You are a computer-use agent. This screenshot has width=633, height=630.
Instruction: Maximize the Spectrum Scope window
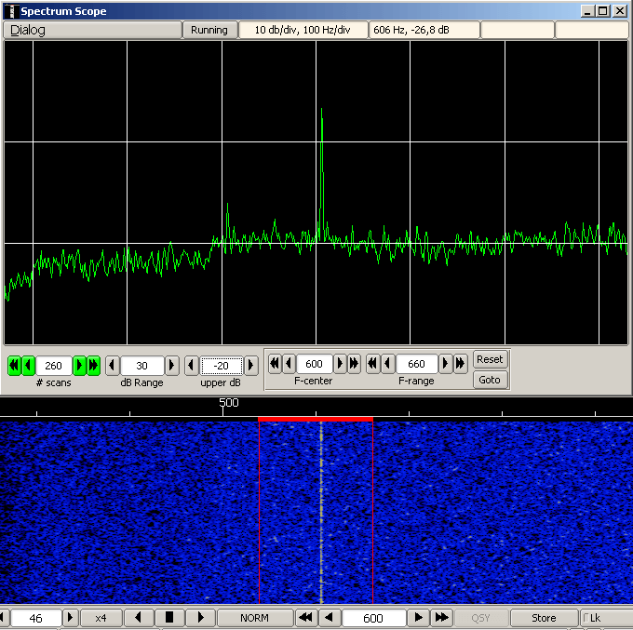click(x=603, y=11)
